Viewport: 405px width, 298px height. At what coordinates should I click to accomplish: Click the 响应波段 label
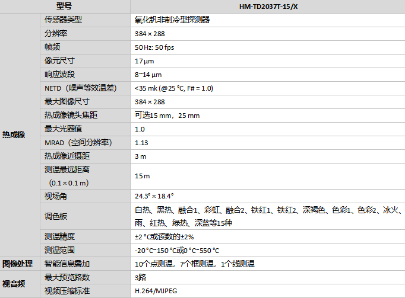[x=59, y=74]
